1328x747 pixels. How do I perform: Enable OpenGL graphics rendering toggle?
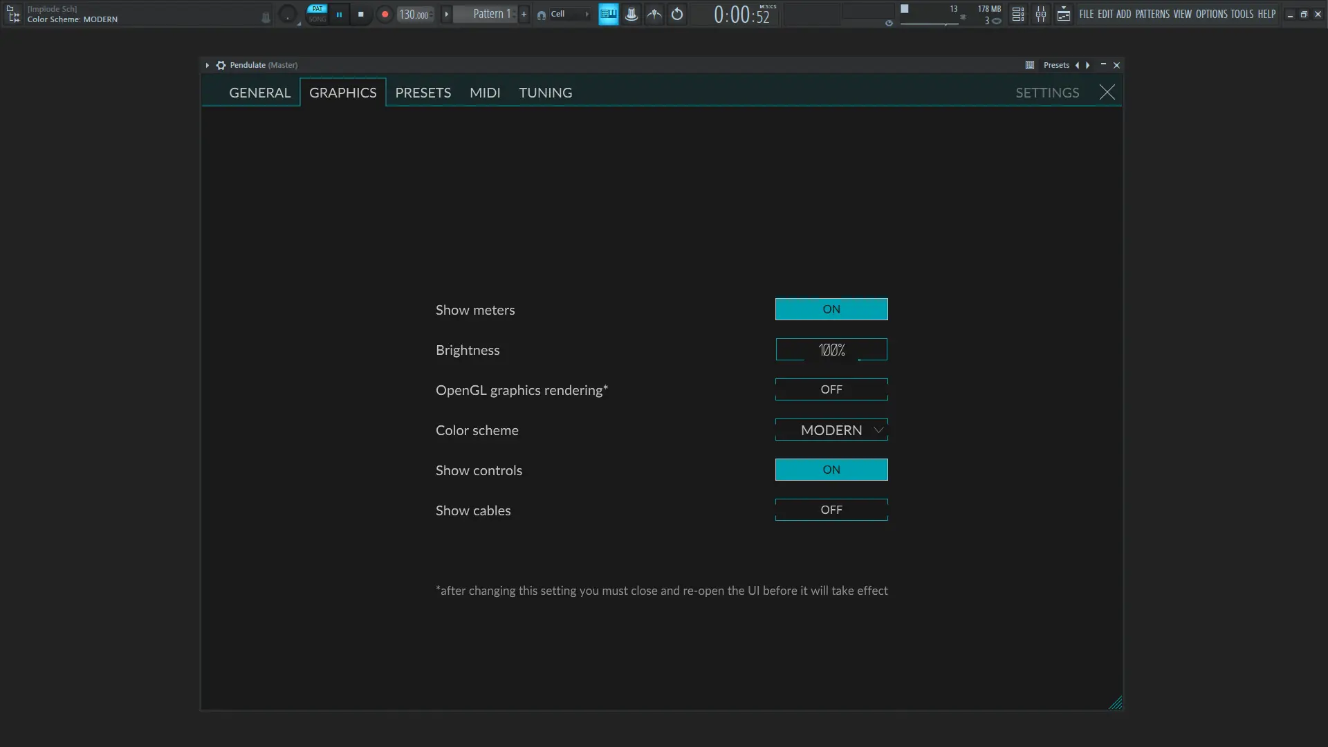coord(831,389)
